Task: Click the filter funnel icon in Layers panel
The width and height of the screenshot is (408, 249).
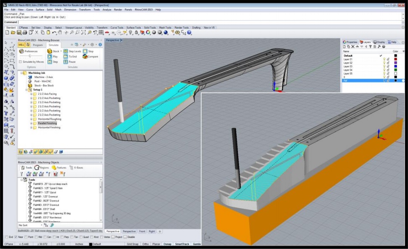Action: (x=370, y=47)
